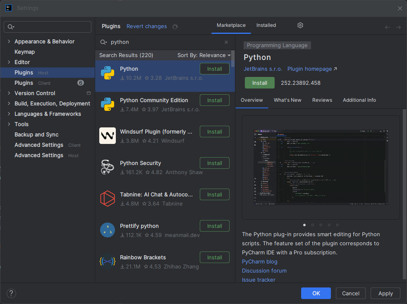Click the Python plugin logo icon

108,73
